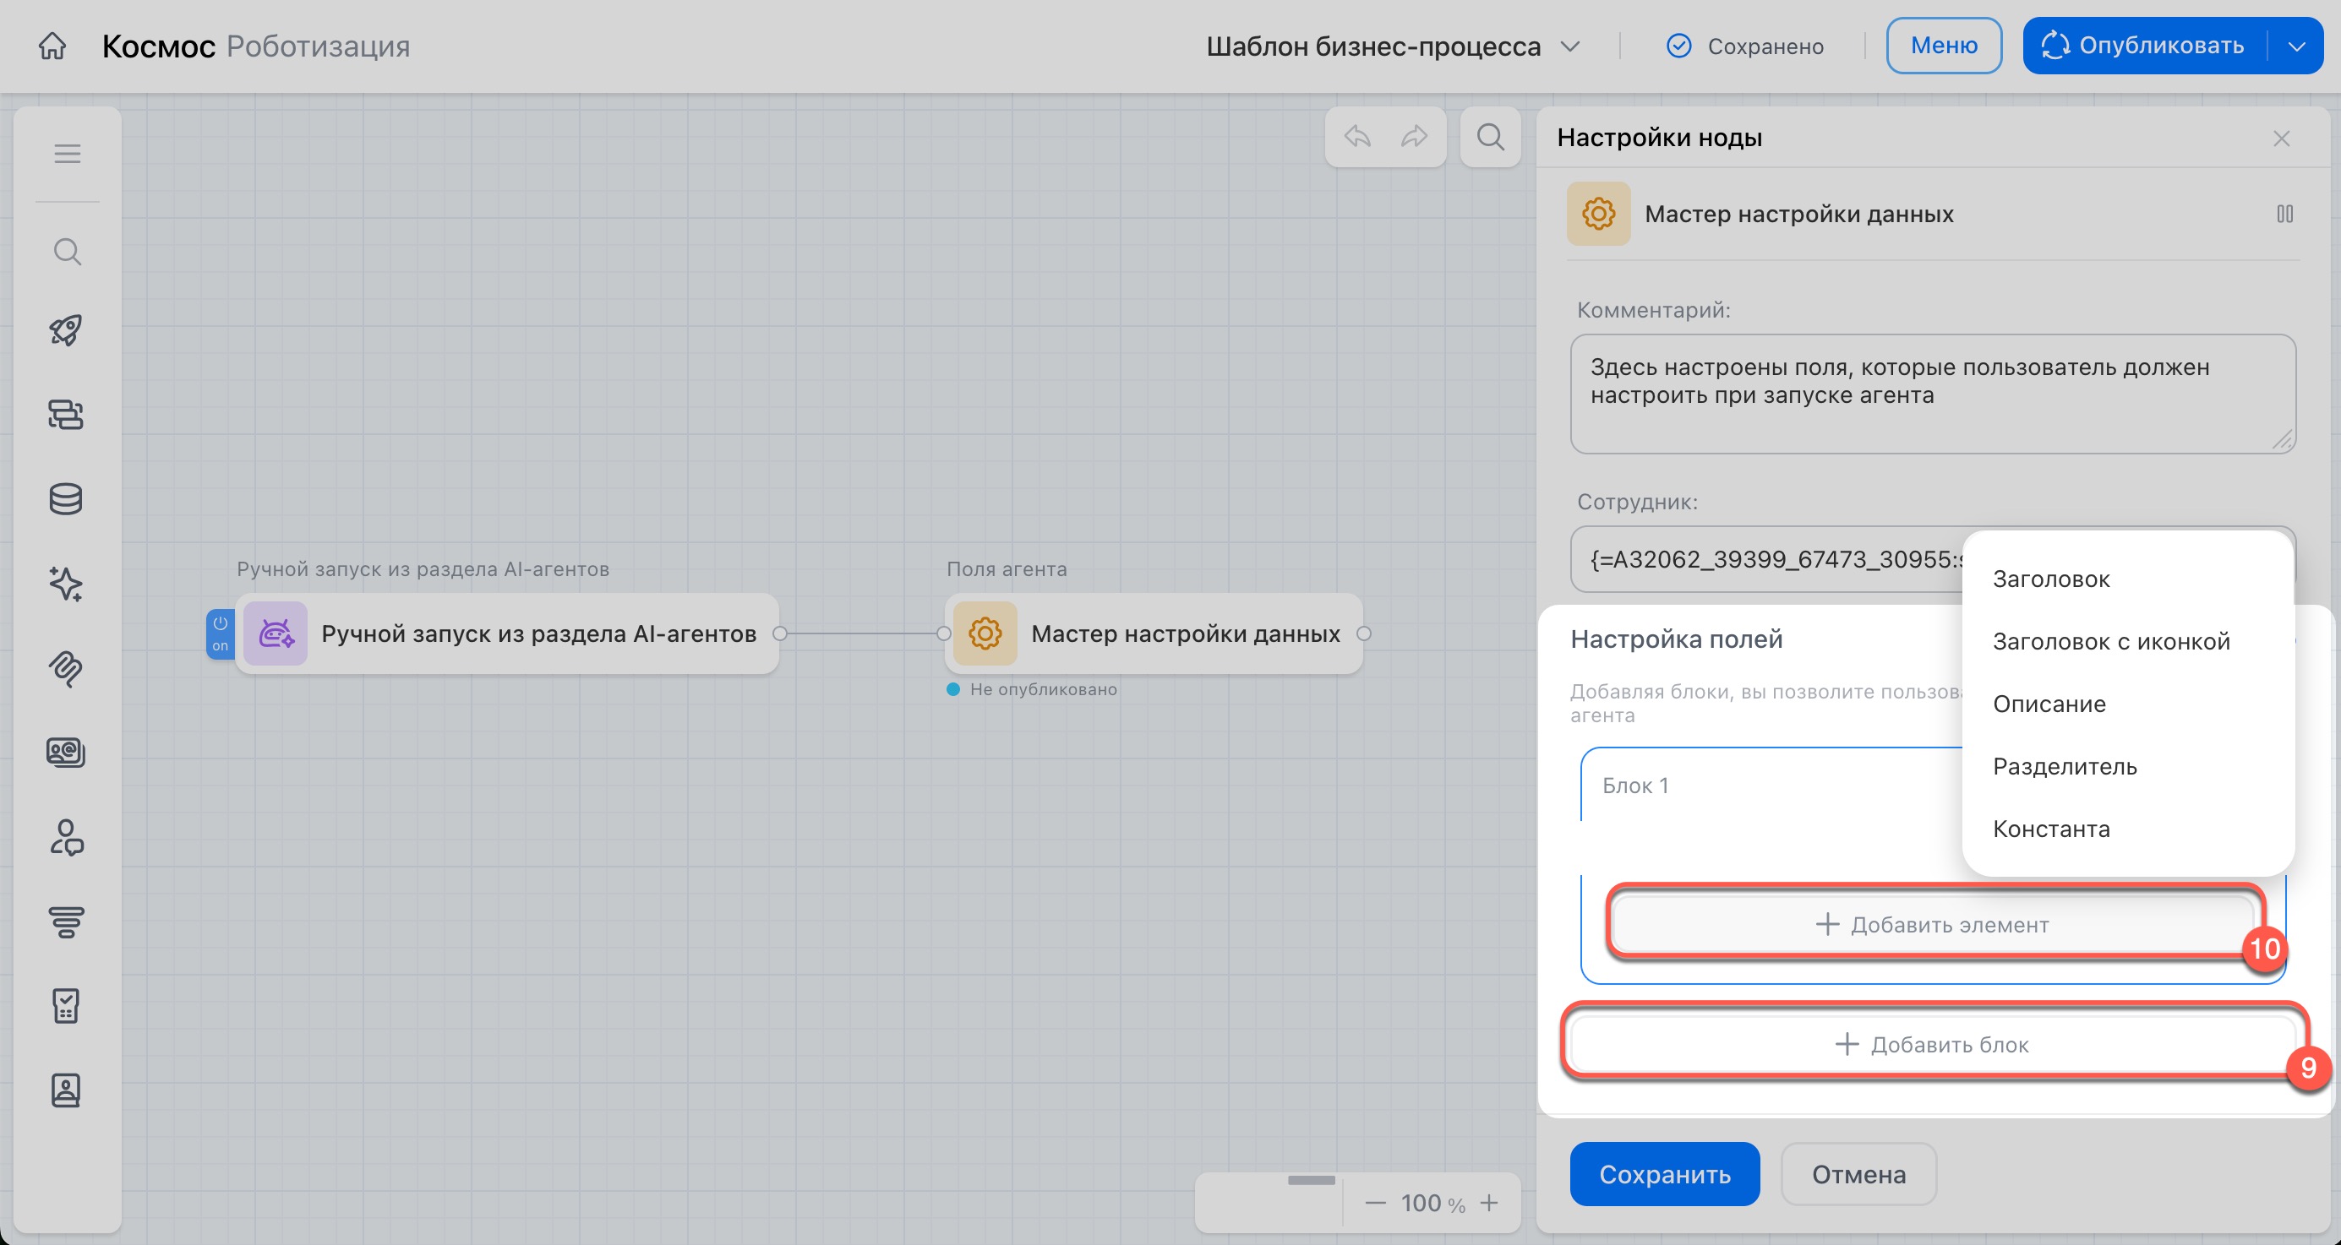Open the rocket icon in sidebar
Image resolution: width=2341 pixels, height=1245 pixels.
pos(66,330)
